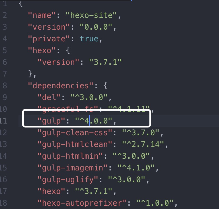The height and width of the screenshot is (209, 219).
Task: Click the "dependencies" key
Action: pyautogui.click(x=61, y=85)
